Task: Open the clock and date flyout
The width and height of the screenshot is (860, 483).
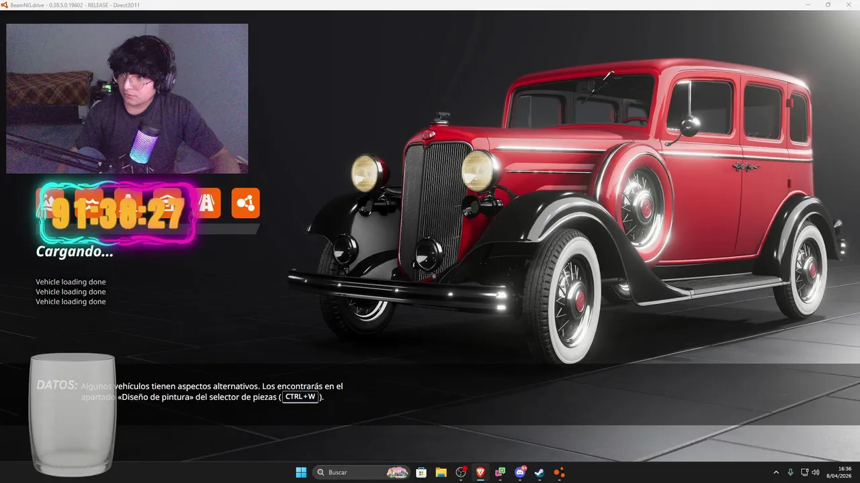Action: [x=839, y=472]
